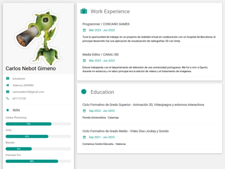Click the certificate badge icon beside Education

84,91
